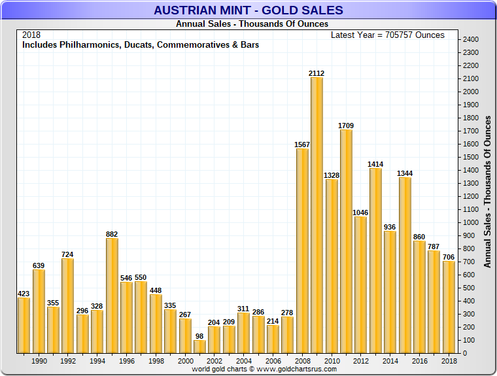This screenshot has width=497, height=376.
Task: Click the bar value label 546
Action: (x=126, y=278)
